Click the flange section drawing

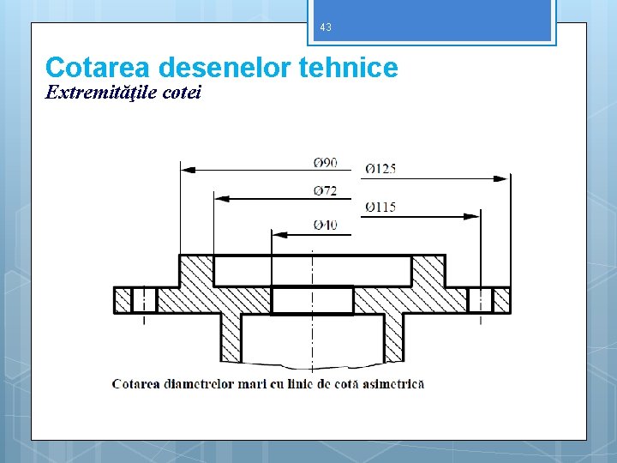point(312,311)
